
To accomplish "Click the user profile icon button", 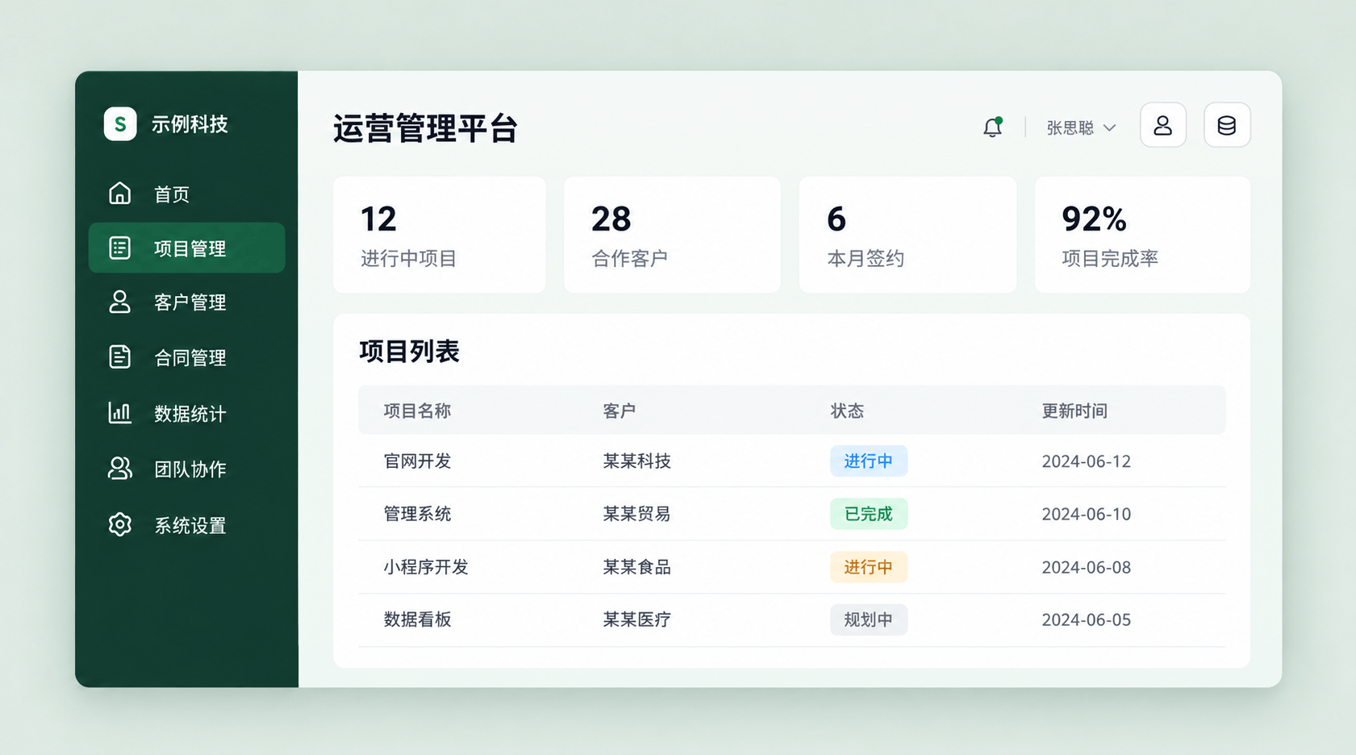I will pos(1162,125).
